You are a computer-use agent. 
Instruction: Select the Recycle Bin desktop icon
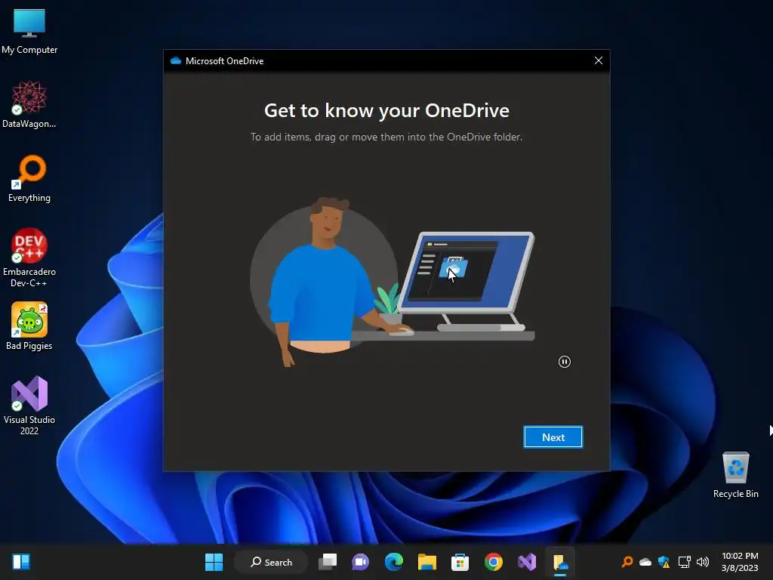(x=735, y=475)
